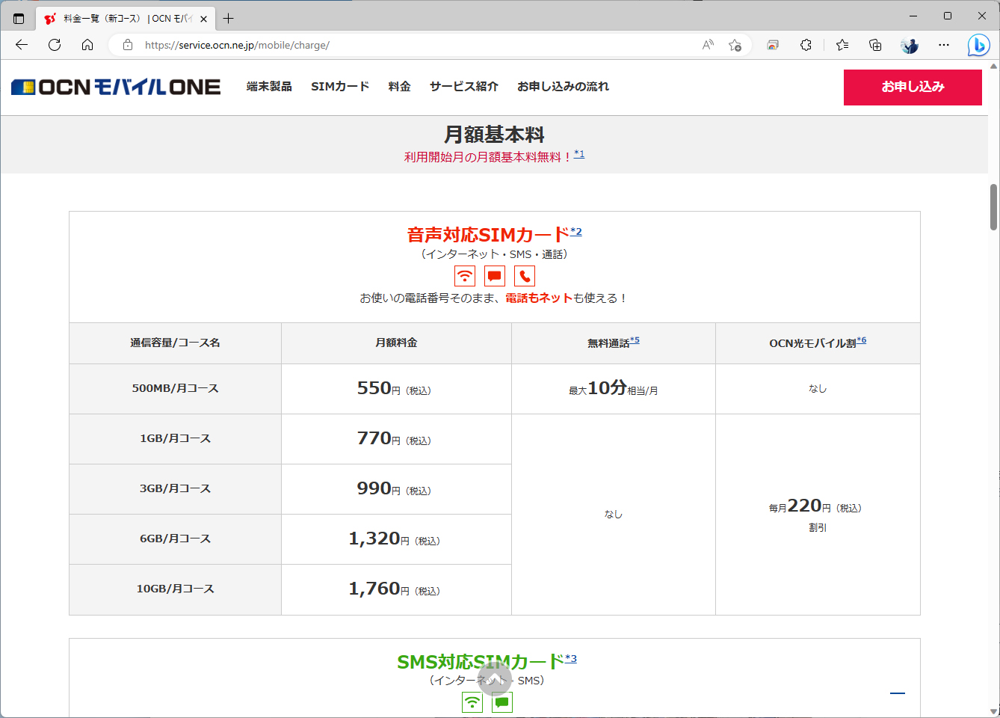Click the OCN モバイル ONE logo
The height and width of the screenshot is (718, 1000).
[x=116, y=87]
